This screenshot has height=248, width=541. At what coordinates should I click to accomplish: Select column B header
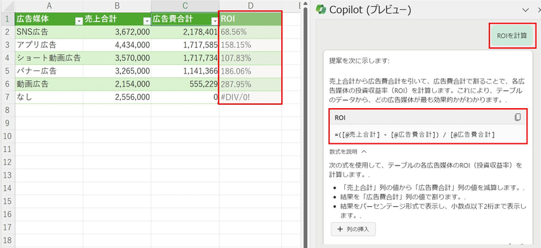117,5
